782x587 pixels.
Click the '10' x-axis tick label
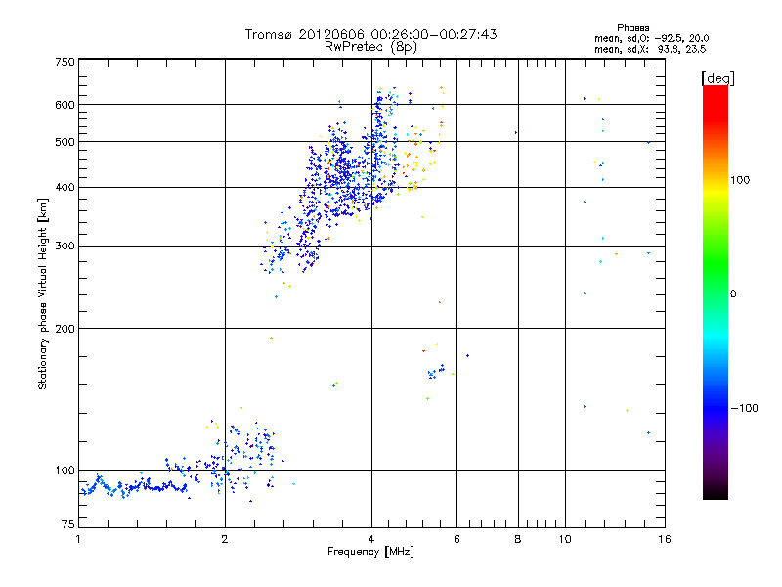point(565,539)
